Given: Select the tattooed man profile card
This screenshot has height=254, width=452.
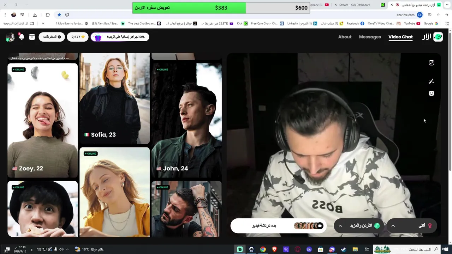Looking at the screenshot, I should tap(186, 209).
